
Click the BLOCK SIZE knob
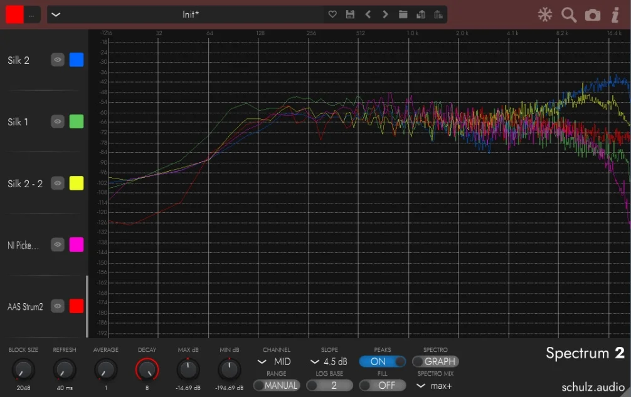coord(23,369)
